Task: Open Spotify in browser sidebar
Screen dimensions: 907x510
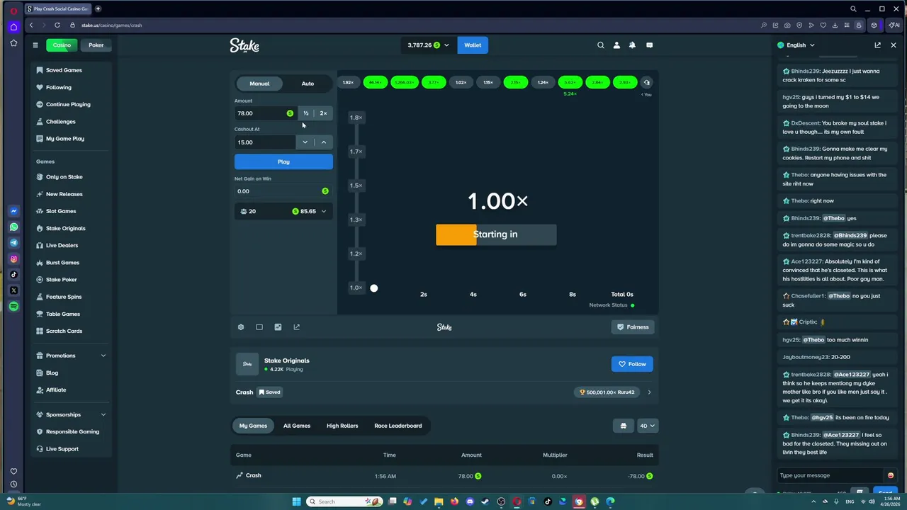Action: click(x=13, y=307)
